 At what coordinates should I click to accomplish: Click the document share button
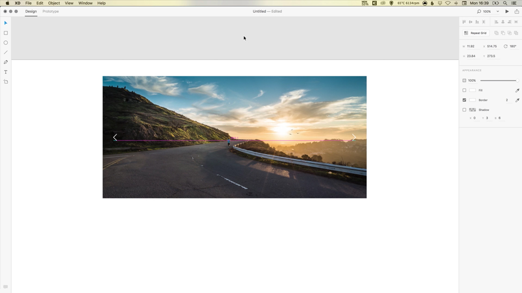516,11
